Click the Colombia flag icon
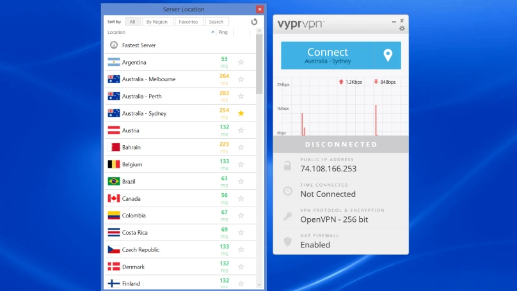Screen dimensions: 517x291 click(114, 215)
